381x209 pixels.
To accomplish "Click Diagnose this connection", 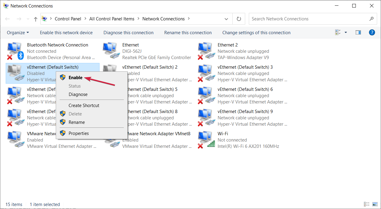I will [129, 33].
